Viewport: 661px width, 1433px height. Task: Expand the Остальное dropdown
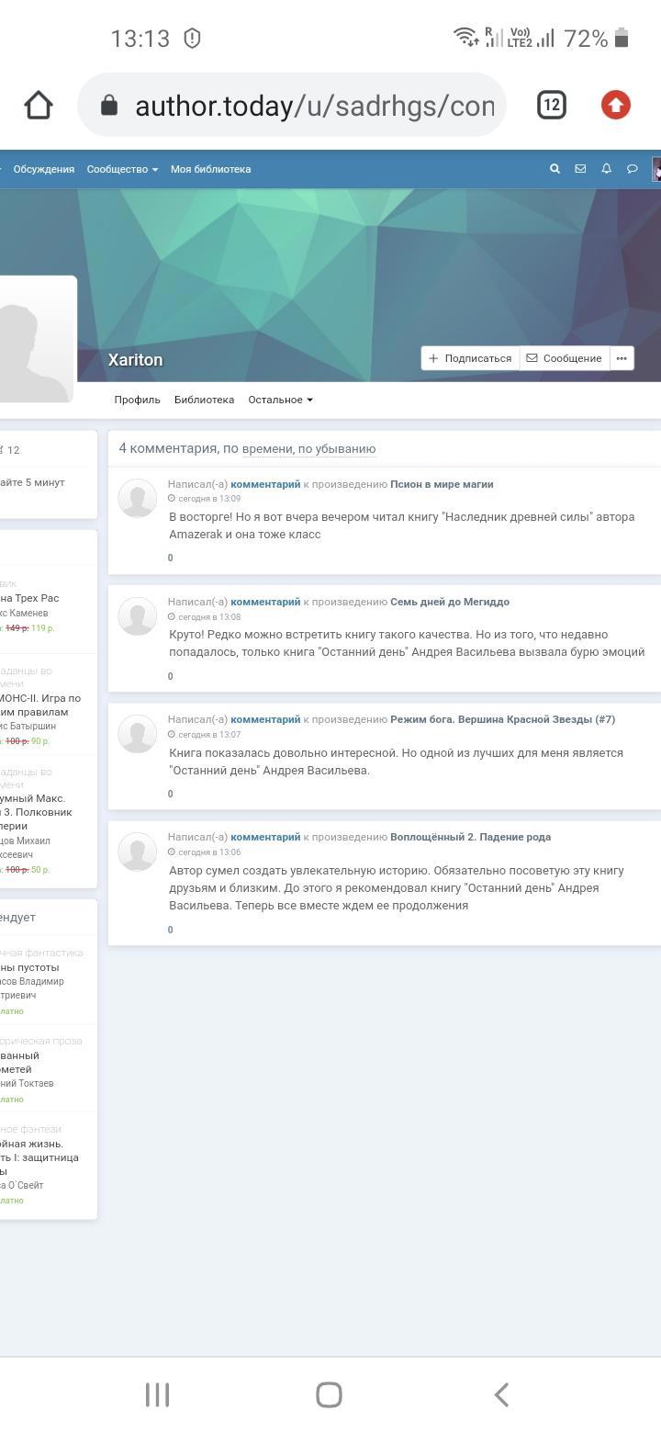[x=280, y=400]
